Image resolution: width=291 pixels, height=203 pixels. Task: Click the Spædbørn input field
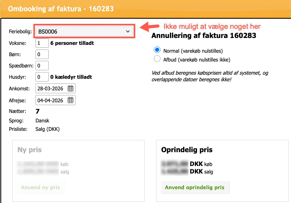coord(42,65)
